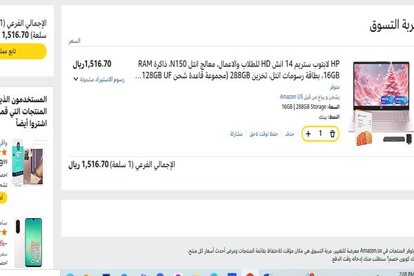This screenshot has height=276, width=414.
Task: Click the item price 1,516.70ريال beside the title
Action: point(92,64)
